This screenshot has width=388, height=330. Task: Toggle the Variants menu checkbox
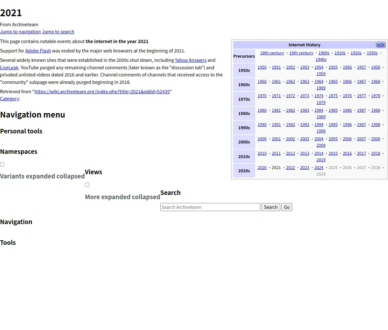point(2,164)
